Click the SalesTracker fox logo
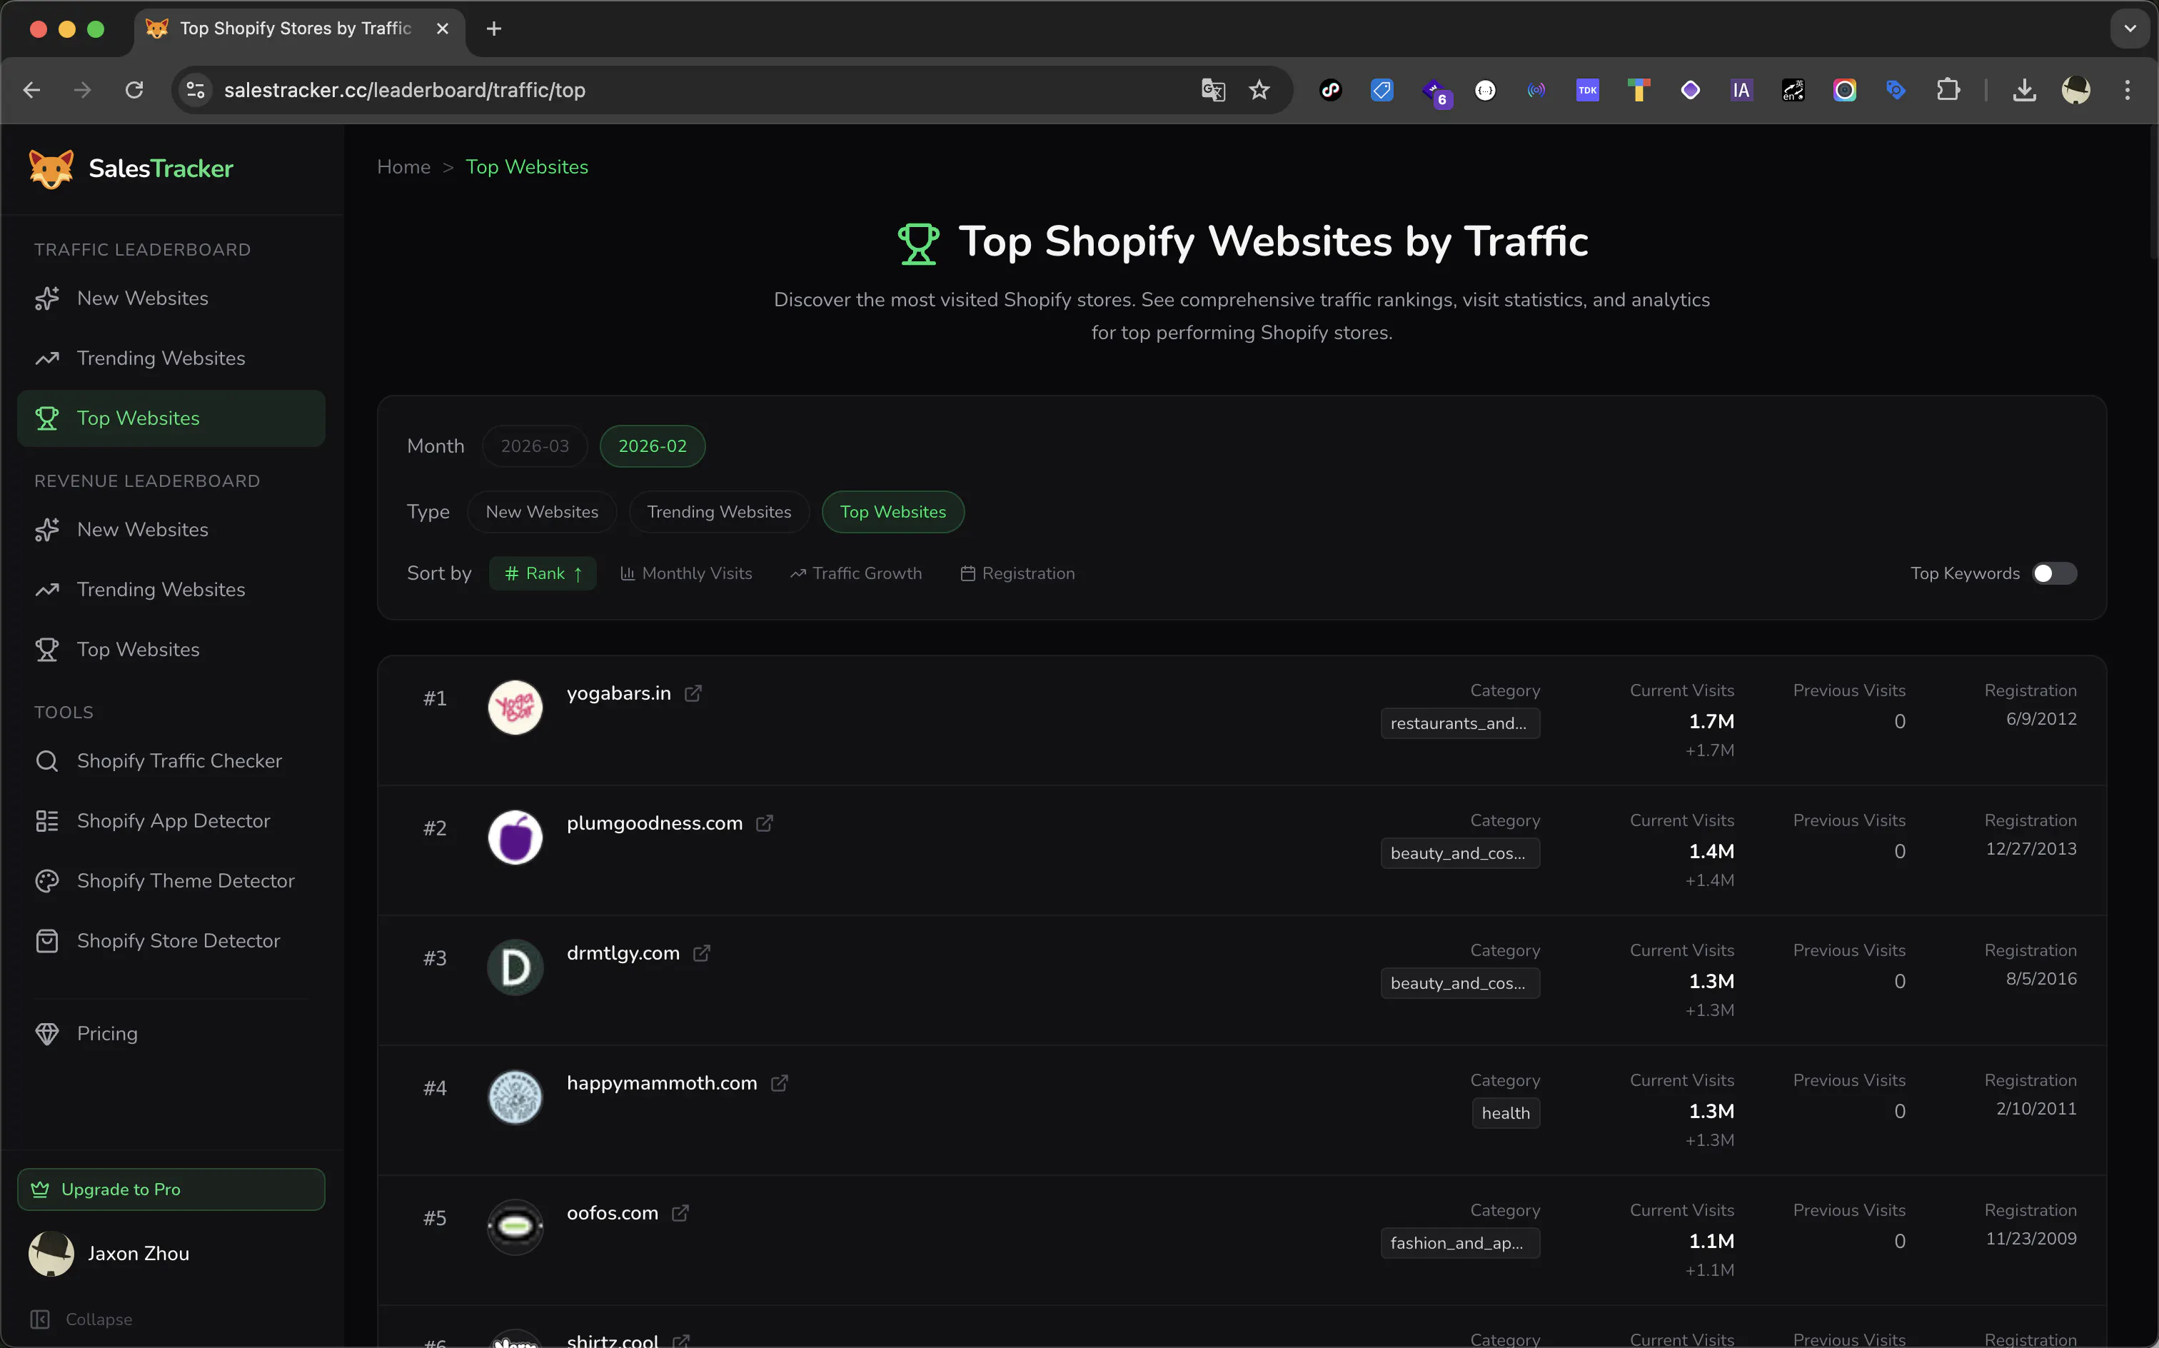The width and height of the screenshot is (2159, 1348). tap(51, 168)
